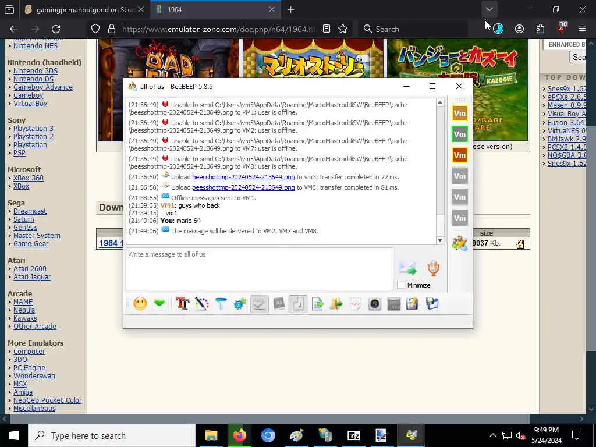Click chat log scrollbar up arrow
596x447 pixels.
440,102
